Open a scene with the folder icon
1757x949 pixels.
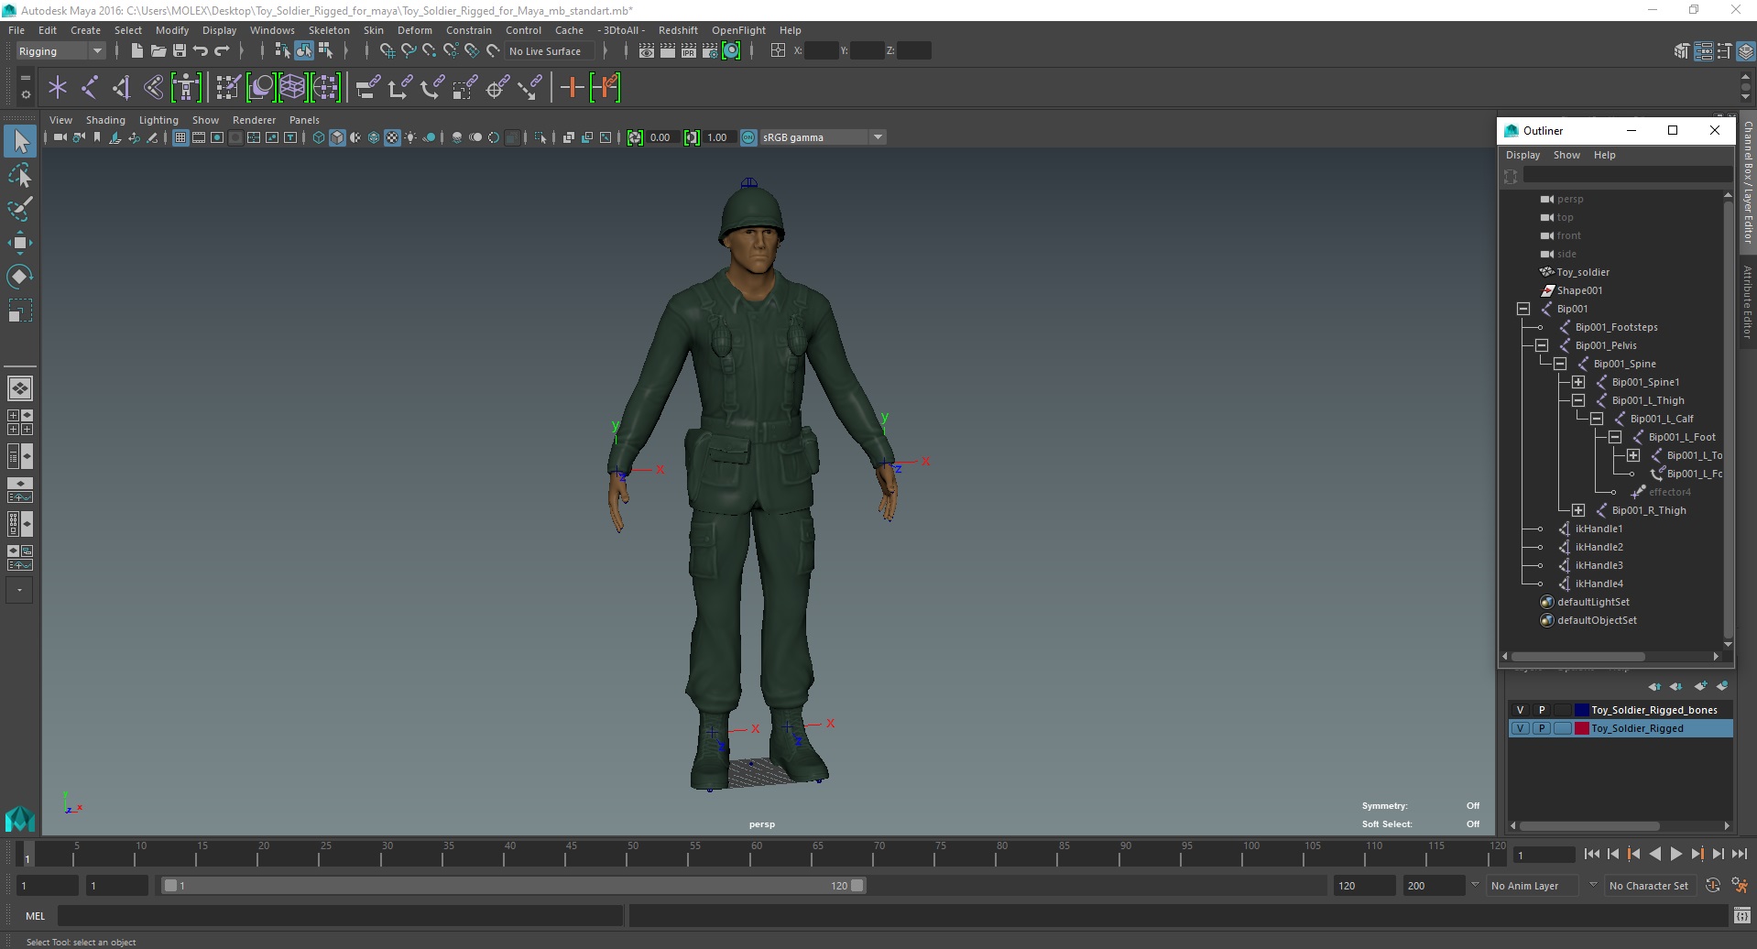click(x=158, y=51)
